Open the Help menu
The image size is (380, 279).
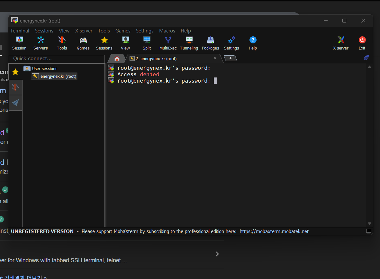185,31
